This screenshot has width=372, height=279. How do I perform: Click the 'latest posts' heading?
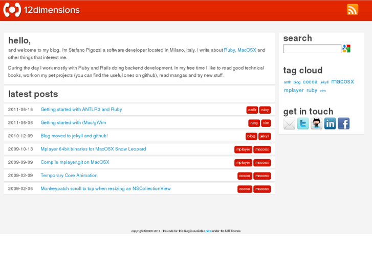click(33, 94)
